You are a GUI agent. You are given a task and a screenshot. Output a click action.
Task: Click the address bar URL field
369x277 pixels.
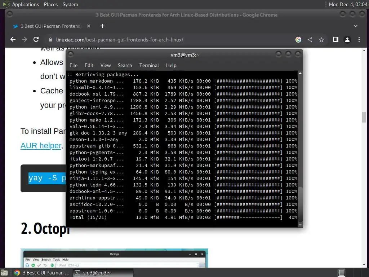pyautogui.click(x=169, y=40)
